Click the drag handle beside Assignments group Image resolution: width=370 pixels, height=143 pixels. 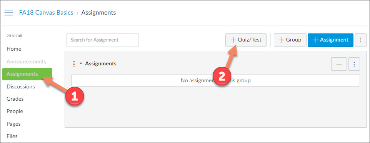pos(74,64)
